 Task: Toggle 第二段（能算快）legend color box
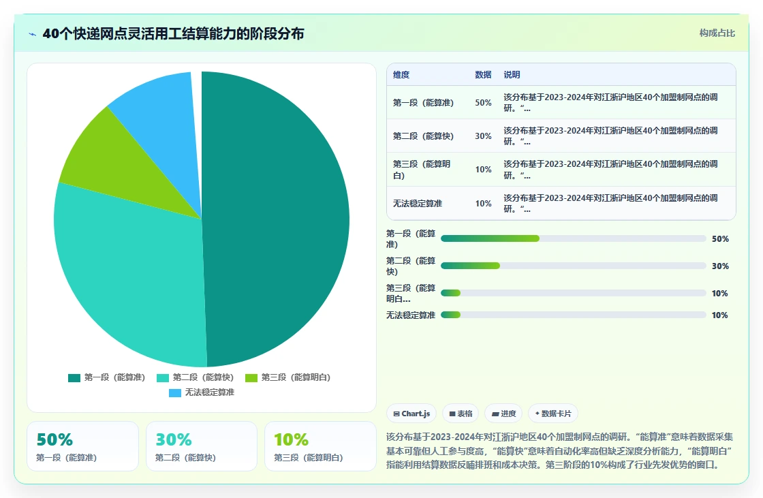pyautogui.click(x=163, y=378)
